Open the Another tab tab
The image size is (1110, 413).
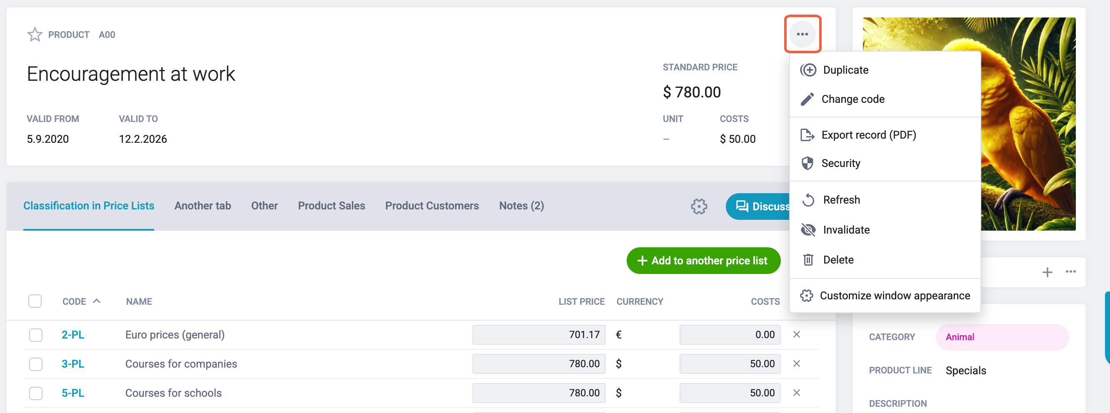[x=202, y=206]
